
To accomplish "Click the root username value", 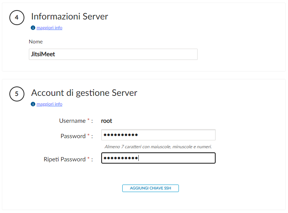I will (106, 121).
